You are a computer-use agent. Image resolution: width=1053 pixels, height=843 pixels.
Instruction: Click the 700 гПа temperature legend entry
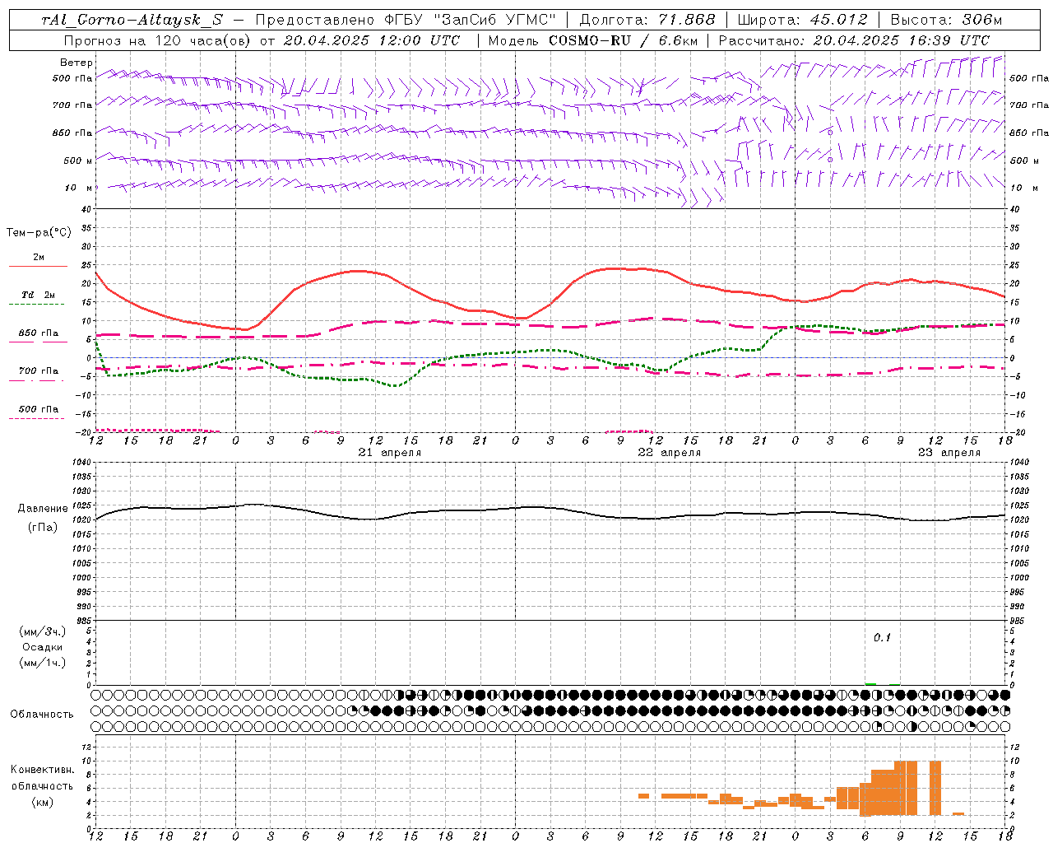pyautogui.click(x=38, y=371)
